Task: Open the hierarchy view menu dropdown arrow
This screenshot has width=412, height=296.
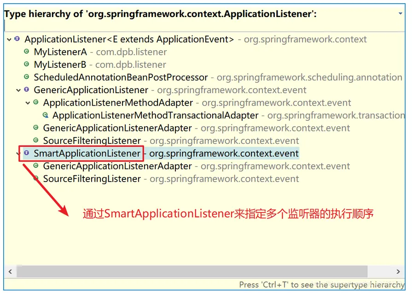Action: pyautogui.click(x=401, y=14)
